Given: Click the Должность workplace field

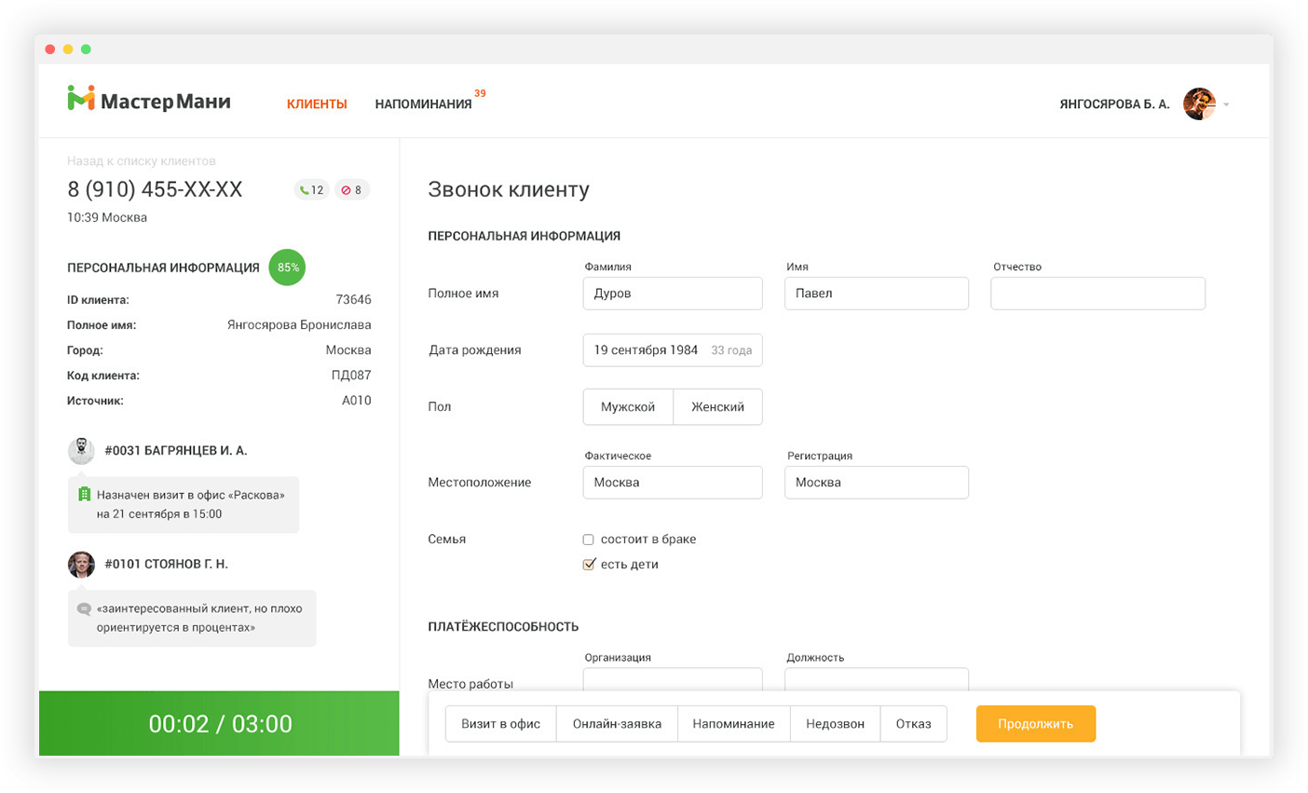Looking at the screenshot, I should click(x=877, y=679).
